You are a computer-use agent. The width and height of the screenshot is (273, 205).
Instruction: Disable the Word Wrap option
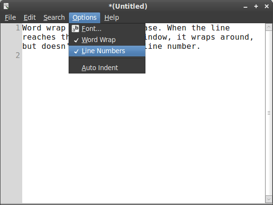[x=107, y=40]
